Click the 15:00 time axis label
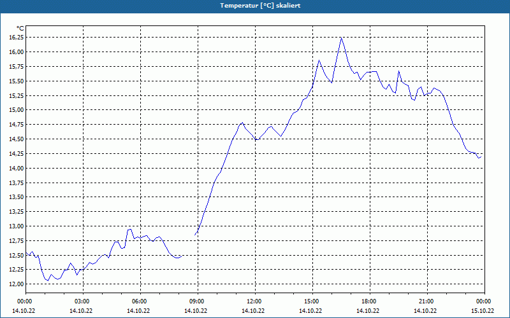This screenshot has width=510, height=318. click(x=312, y=301)
